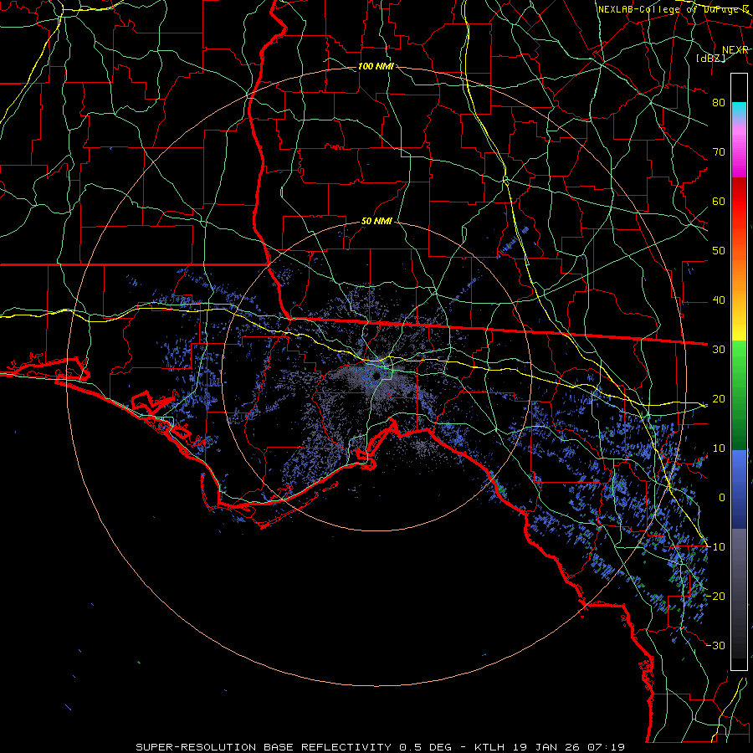This screenshot has width=753, height=753.
Task: Click the -10 value on dBZ scale
Action: (715, 547)
